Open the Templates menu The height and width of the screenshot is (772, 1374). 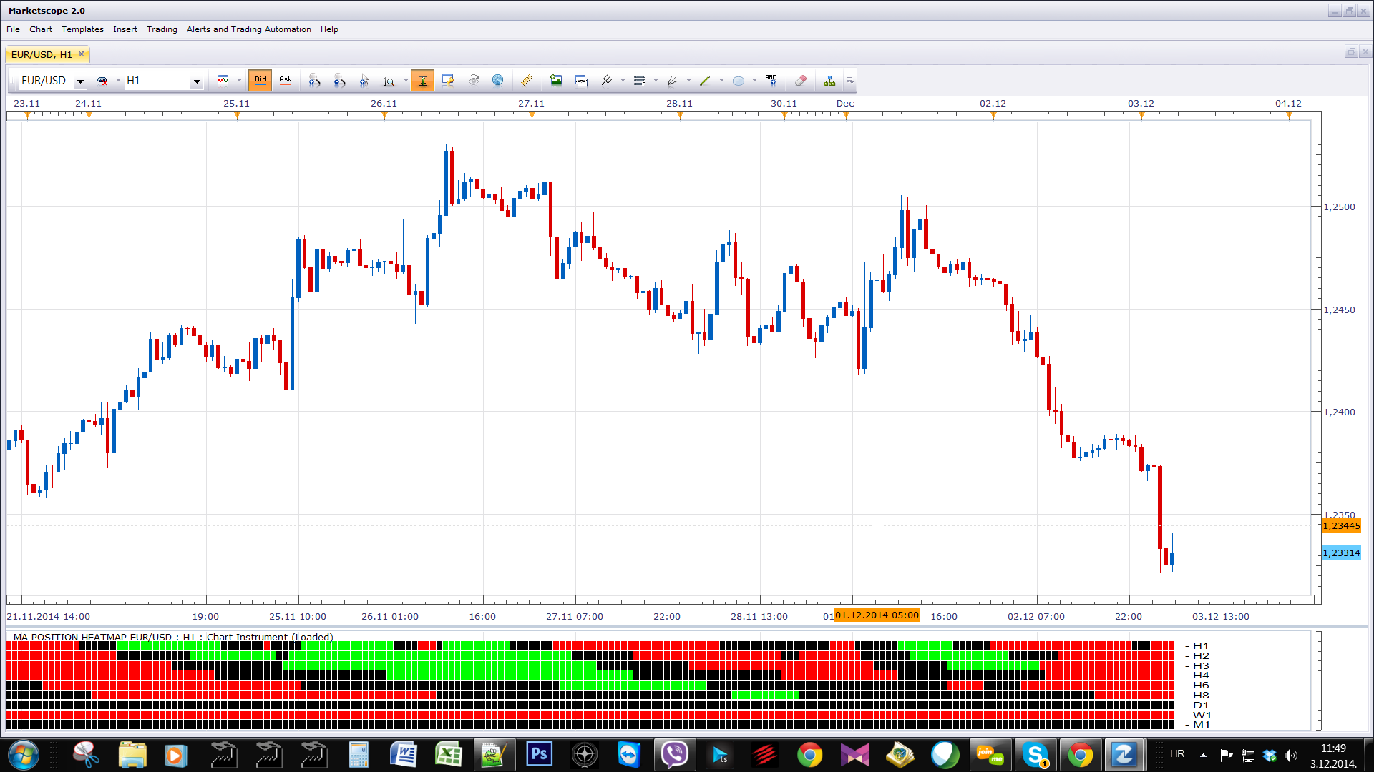point(82,29)
